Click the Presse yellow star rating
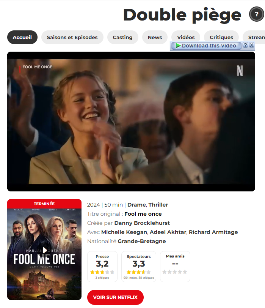Image resolution: width=265 pixels, height=308 pixels. [102, 272]
